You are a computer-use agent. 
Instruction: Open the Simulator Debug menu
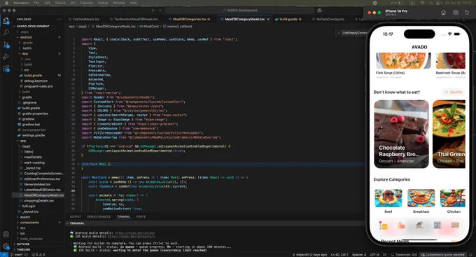103,3
